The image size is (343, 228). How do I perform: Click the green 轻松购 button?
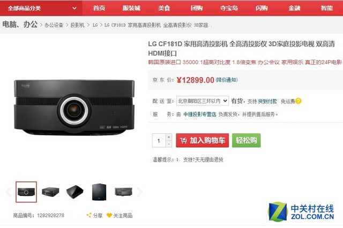(x=247, y=140)
